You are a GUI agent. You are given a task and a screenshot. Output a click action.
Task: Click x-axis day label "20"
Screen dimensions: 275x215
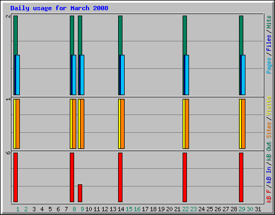coord(169,209)
